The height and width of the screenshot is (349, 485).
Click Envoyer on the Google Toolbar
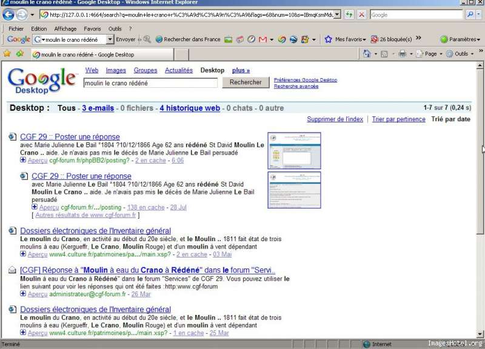click(x=125, y=39)
